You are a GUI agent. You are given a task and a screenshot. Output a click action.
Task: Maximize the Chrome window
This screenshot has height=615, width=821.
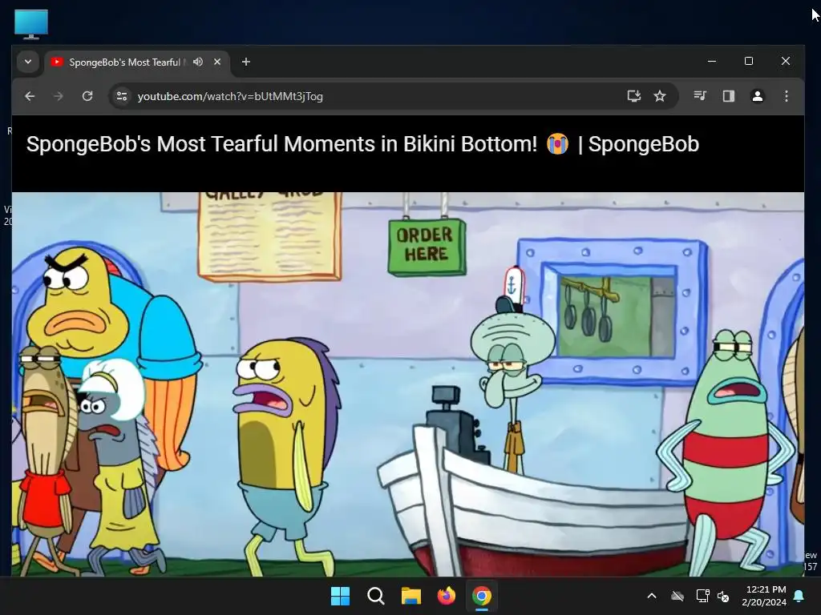pos(749,61)
